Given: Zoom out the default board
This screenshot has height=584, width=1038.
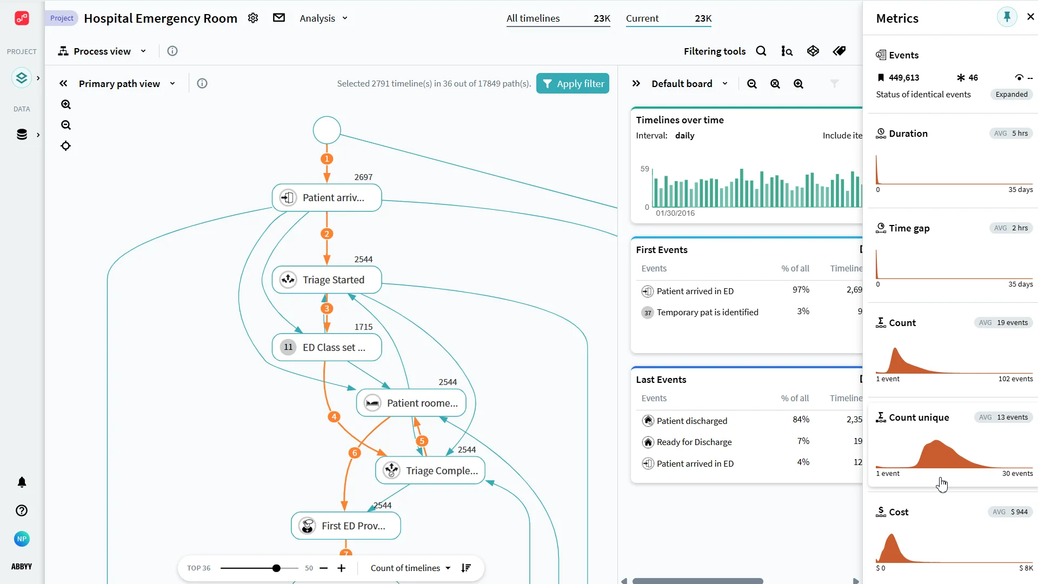Looking at the screenshot, I should (x=752, y=84).
